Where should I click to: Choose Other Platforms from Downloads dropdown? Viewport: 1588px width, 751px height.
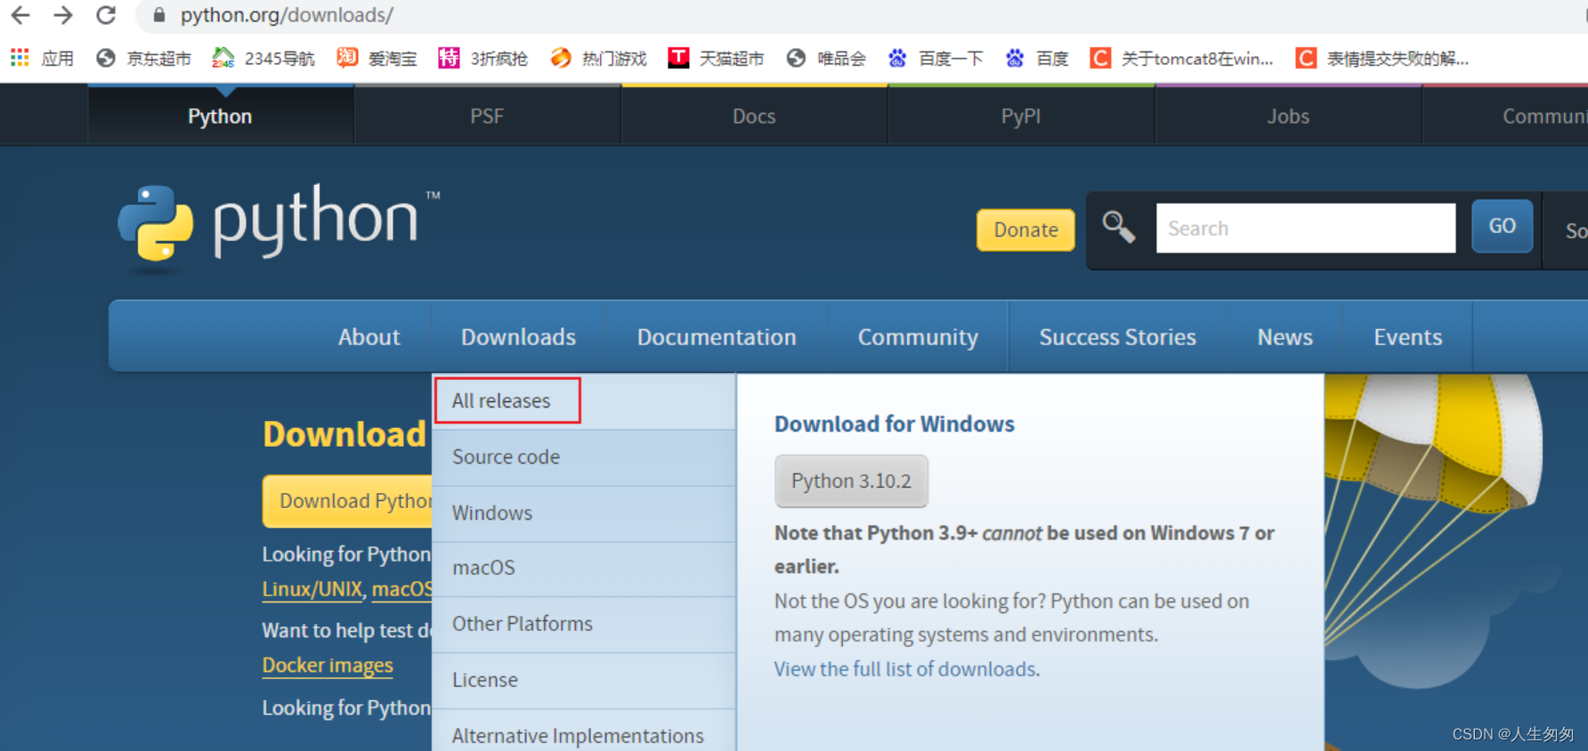tap(585, 624)
